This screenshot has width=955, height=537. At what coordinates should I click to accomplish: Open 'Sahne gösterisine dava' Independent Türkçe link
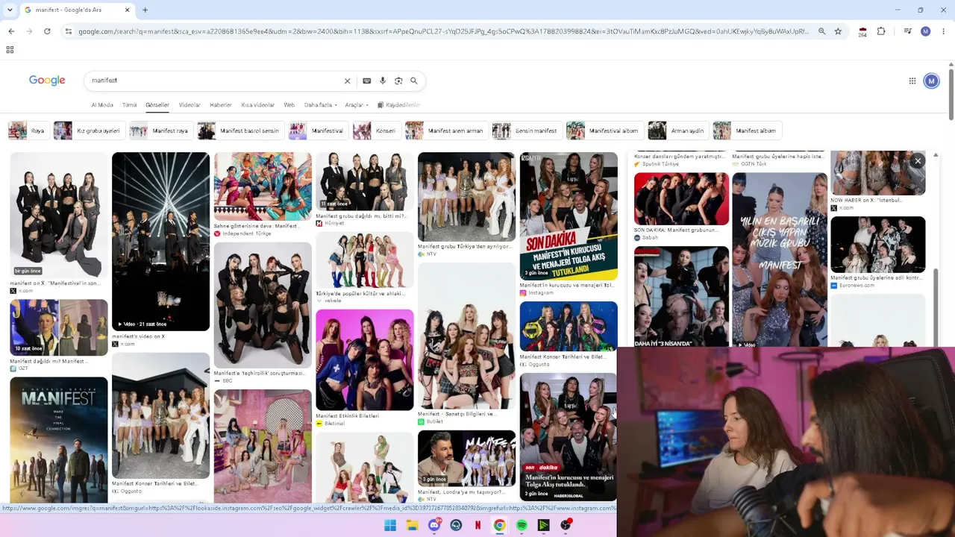pyautogui.click(x=256, y=226)
